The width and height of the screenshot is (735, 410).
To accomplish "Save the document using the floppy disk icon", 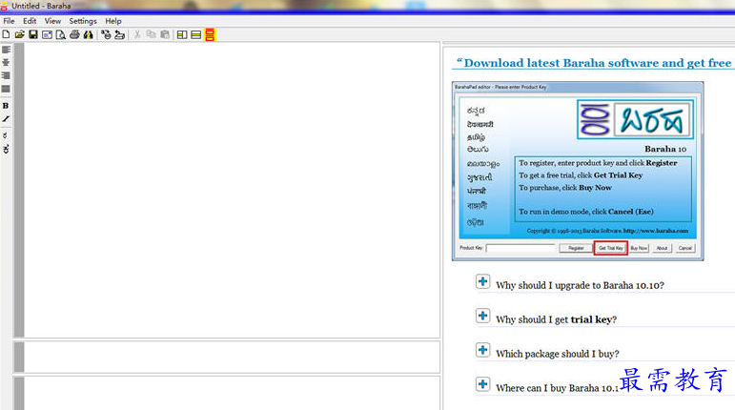I will tap(32, 34).
